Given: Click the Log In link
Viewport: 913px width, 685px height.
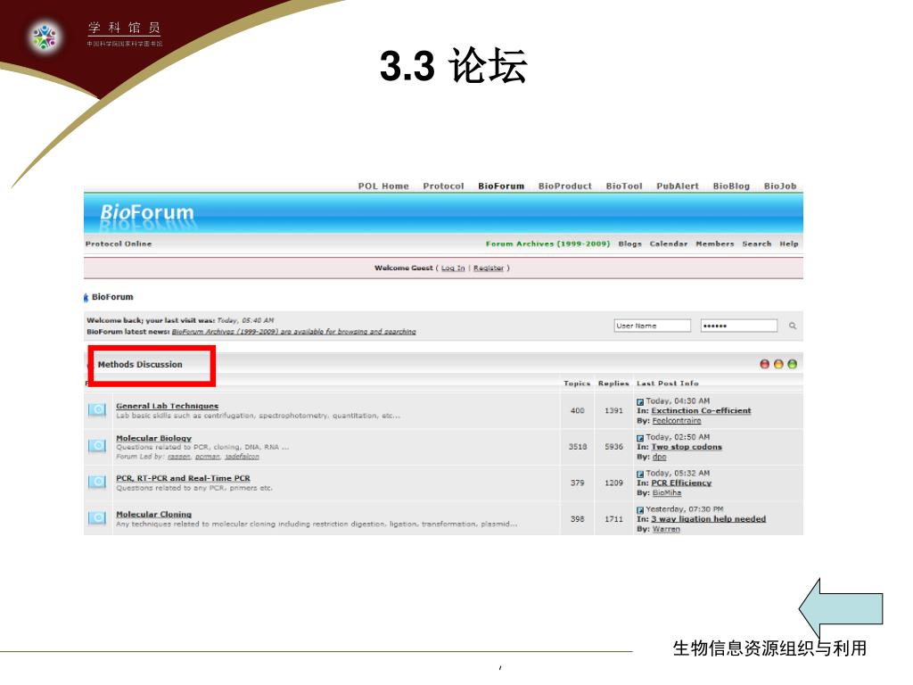Looking at the screenshot, I should click(453, 268).
